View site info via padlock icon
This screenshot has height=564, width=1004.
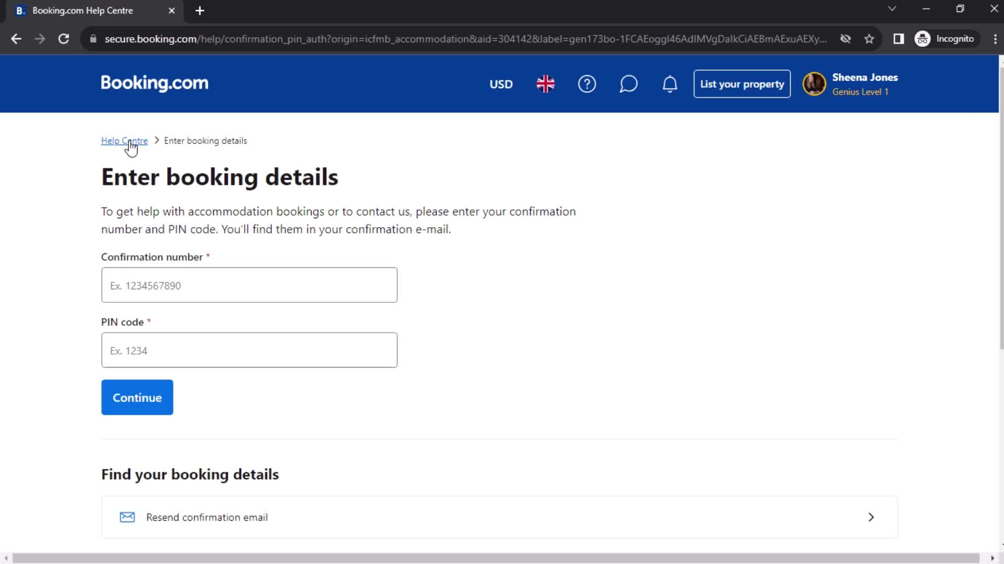pos(93,39)
